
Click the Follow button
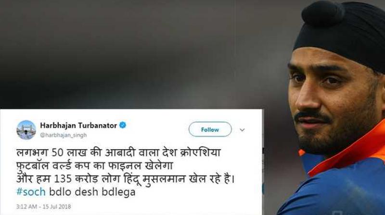pyautogui.click(x=210, y=129)
